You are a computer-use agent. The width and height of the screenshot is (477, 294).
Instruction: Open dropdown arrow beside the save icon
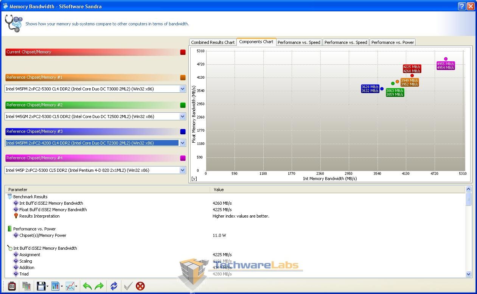pyautogui.click(x=47, y=286)
